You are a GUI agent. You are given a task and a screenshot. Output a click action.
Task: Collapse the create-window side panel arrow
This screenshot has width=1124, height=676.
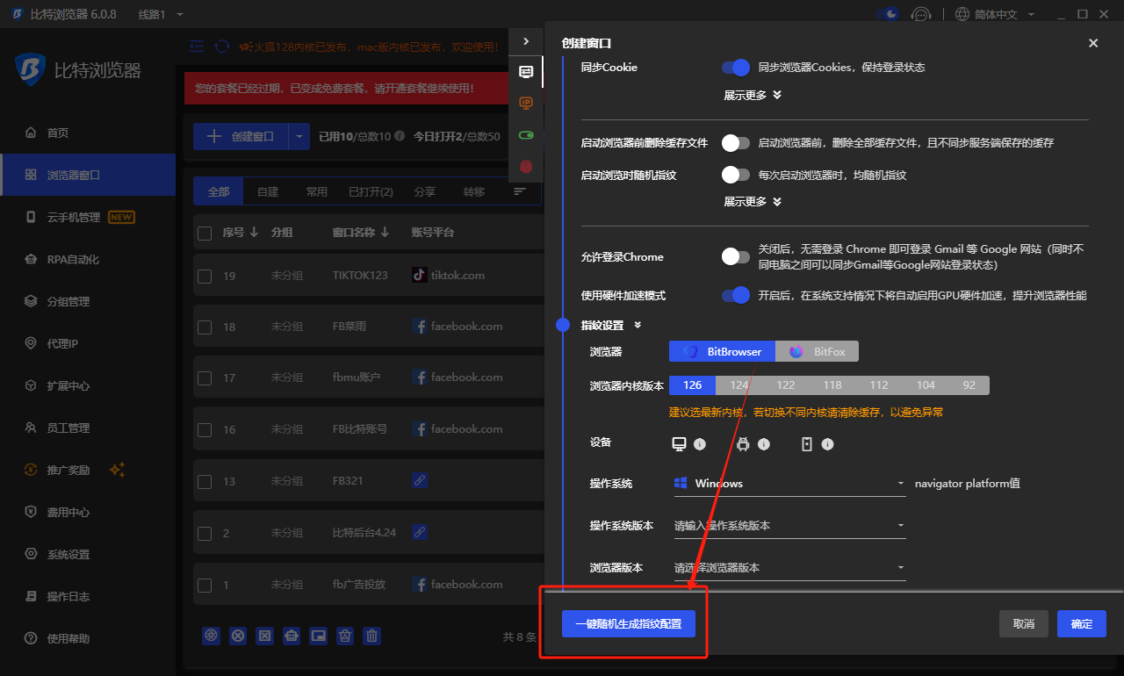click(x=526, y=41)
